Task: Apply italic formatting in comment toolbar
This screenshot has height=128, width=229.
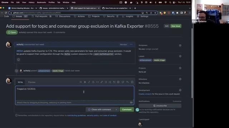Action: (89, 82)
